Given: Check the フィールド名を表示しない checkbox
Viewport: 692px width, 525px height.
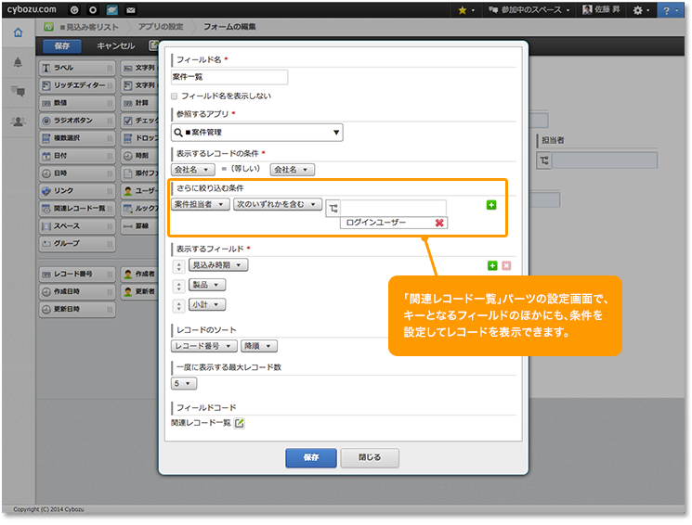Looking at the screenshot, I should click(x=175, y=96).
